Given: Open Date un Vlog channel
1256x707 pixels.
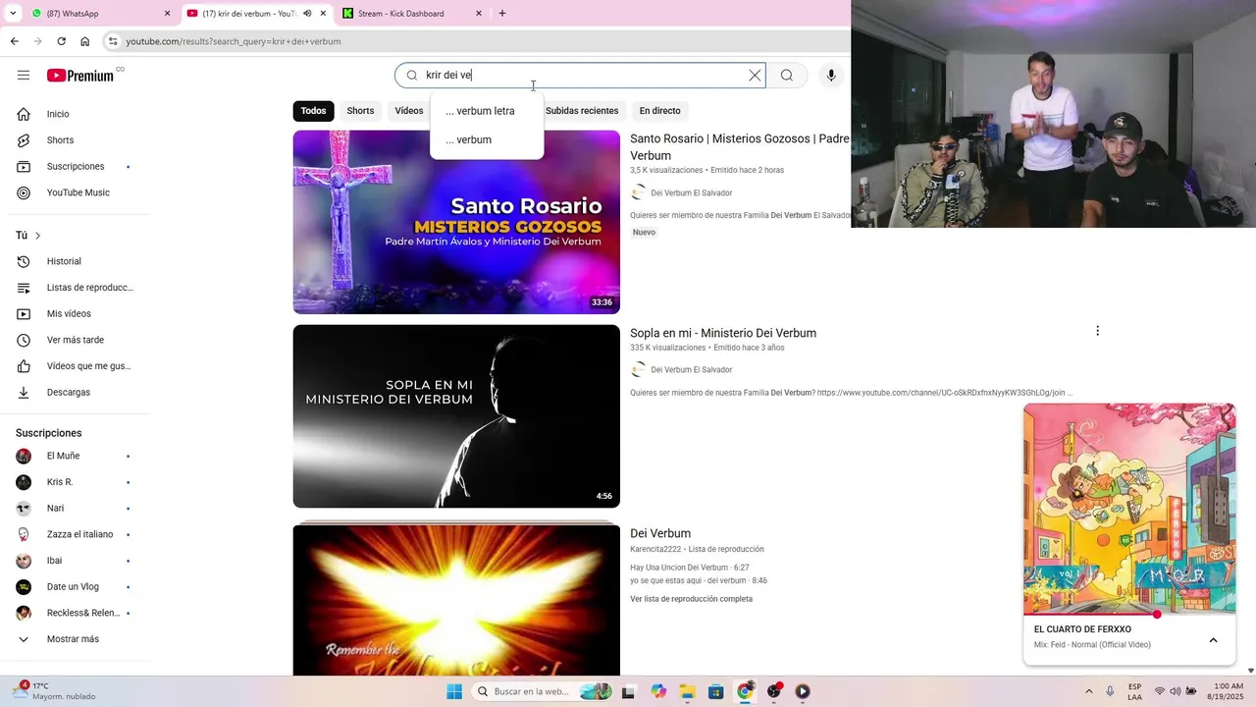Looking at the screenshot, I should (x=75, y=587).
